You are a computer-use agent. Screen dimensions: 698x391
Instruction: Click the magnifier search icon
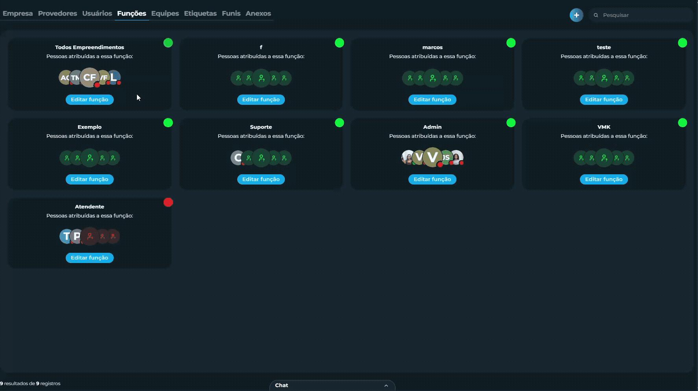pyautogui.click(x=596, y=15)
